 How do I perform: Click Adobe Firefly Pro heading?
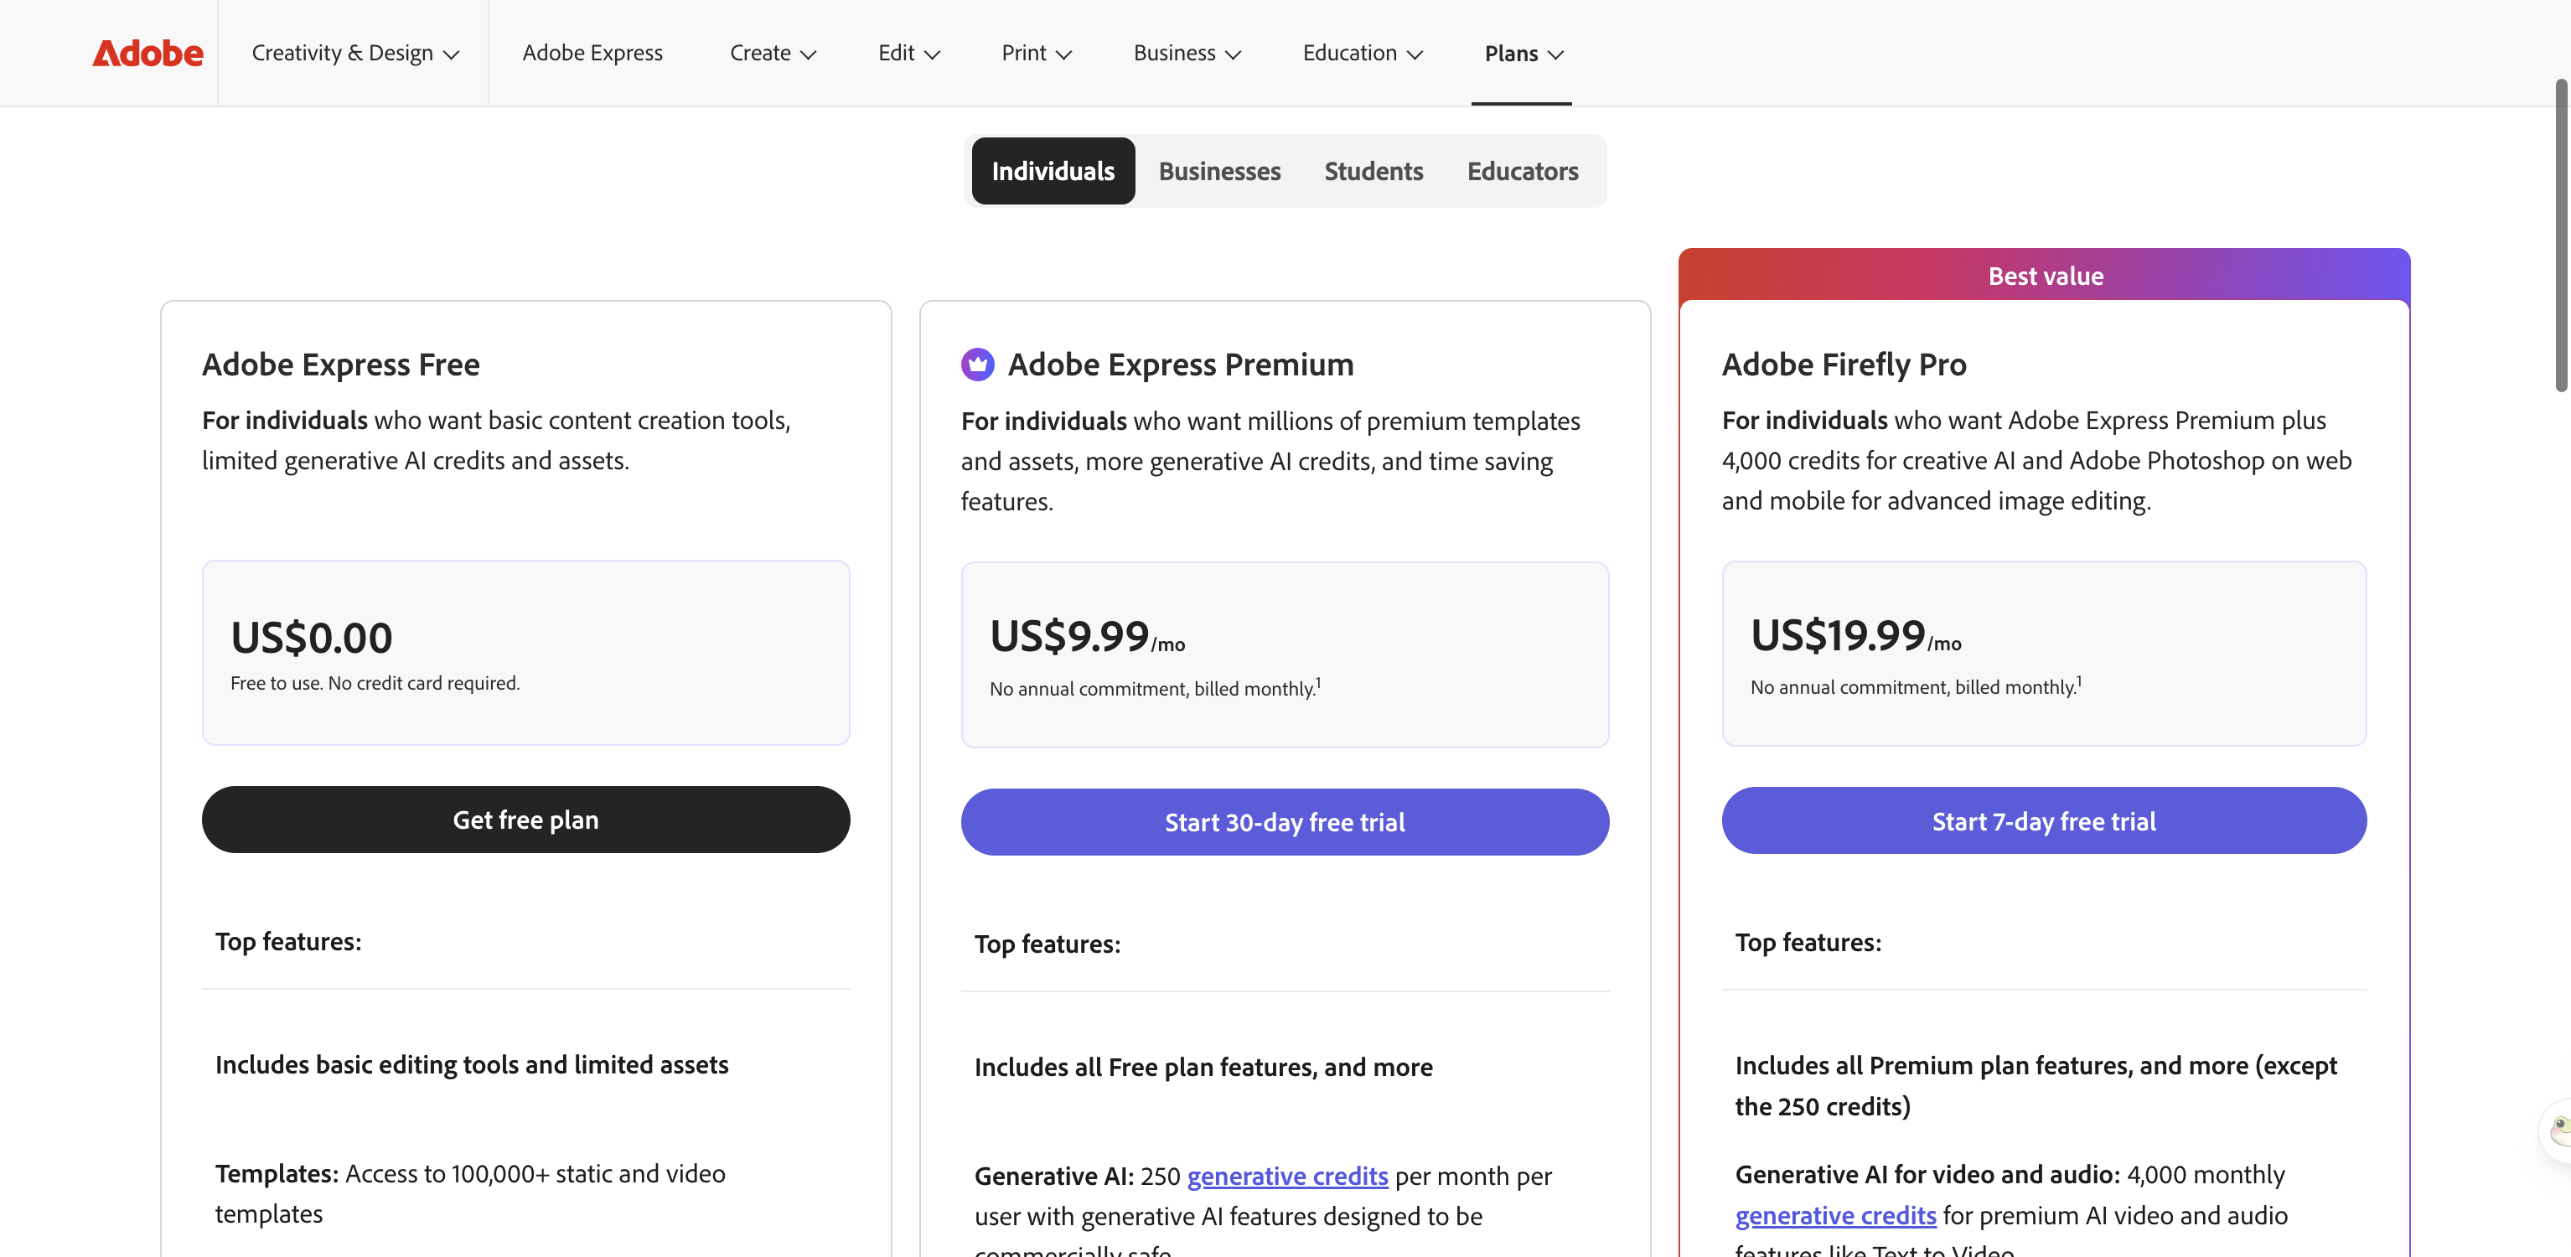click(x=1844, y=365)
